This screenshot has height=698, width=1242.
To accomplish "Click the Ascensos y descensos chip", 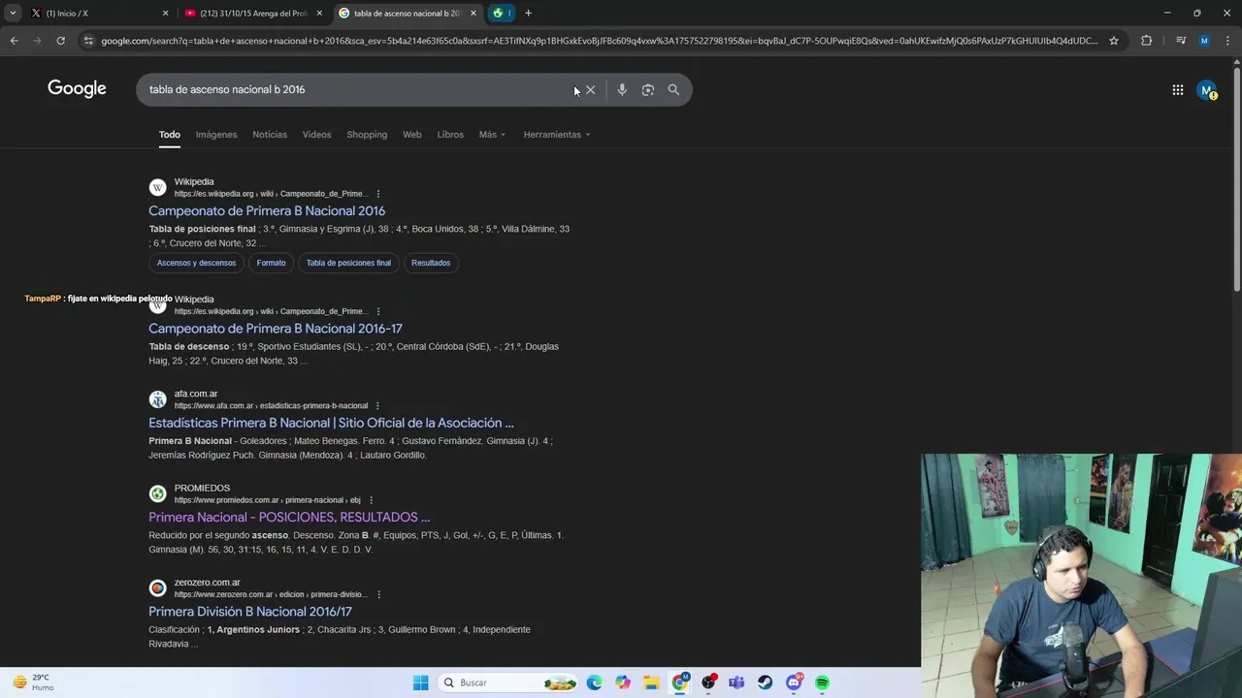I will (196, 263).
